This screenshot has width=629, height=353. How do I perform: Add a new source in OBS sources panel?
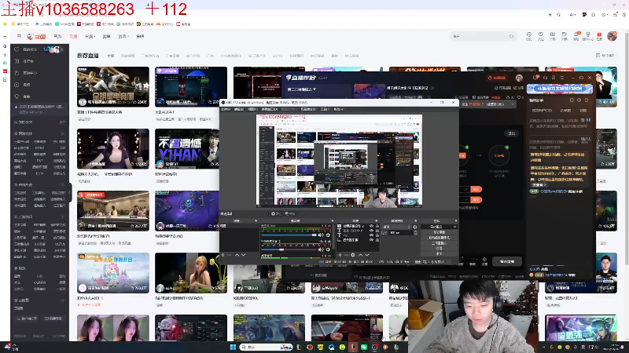pyautogui.click(x=340, y=255)
